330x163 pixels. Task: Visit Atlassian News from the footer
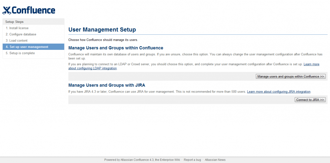click(x=215, y=160)
